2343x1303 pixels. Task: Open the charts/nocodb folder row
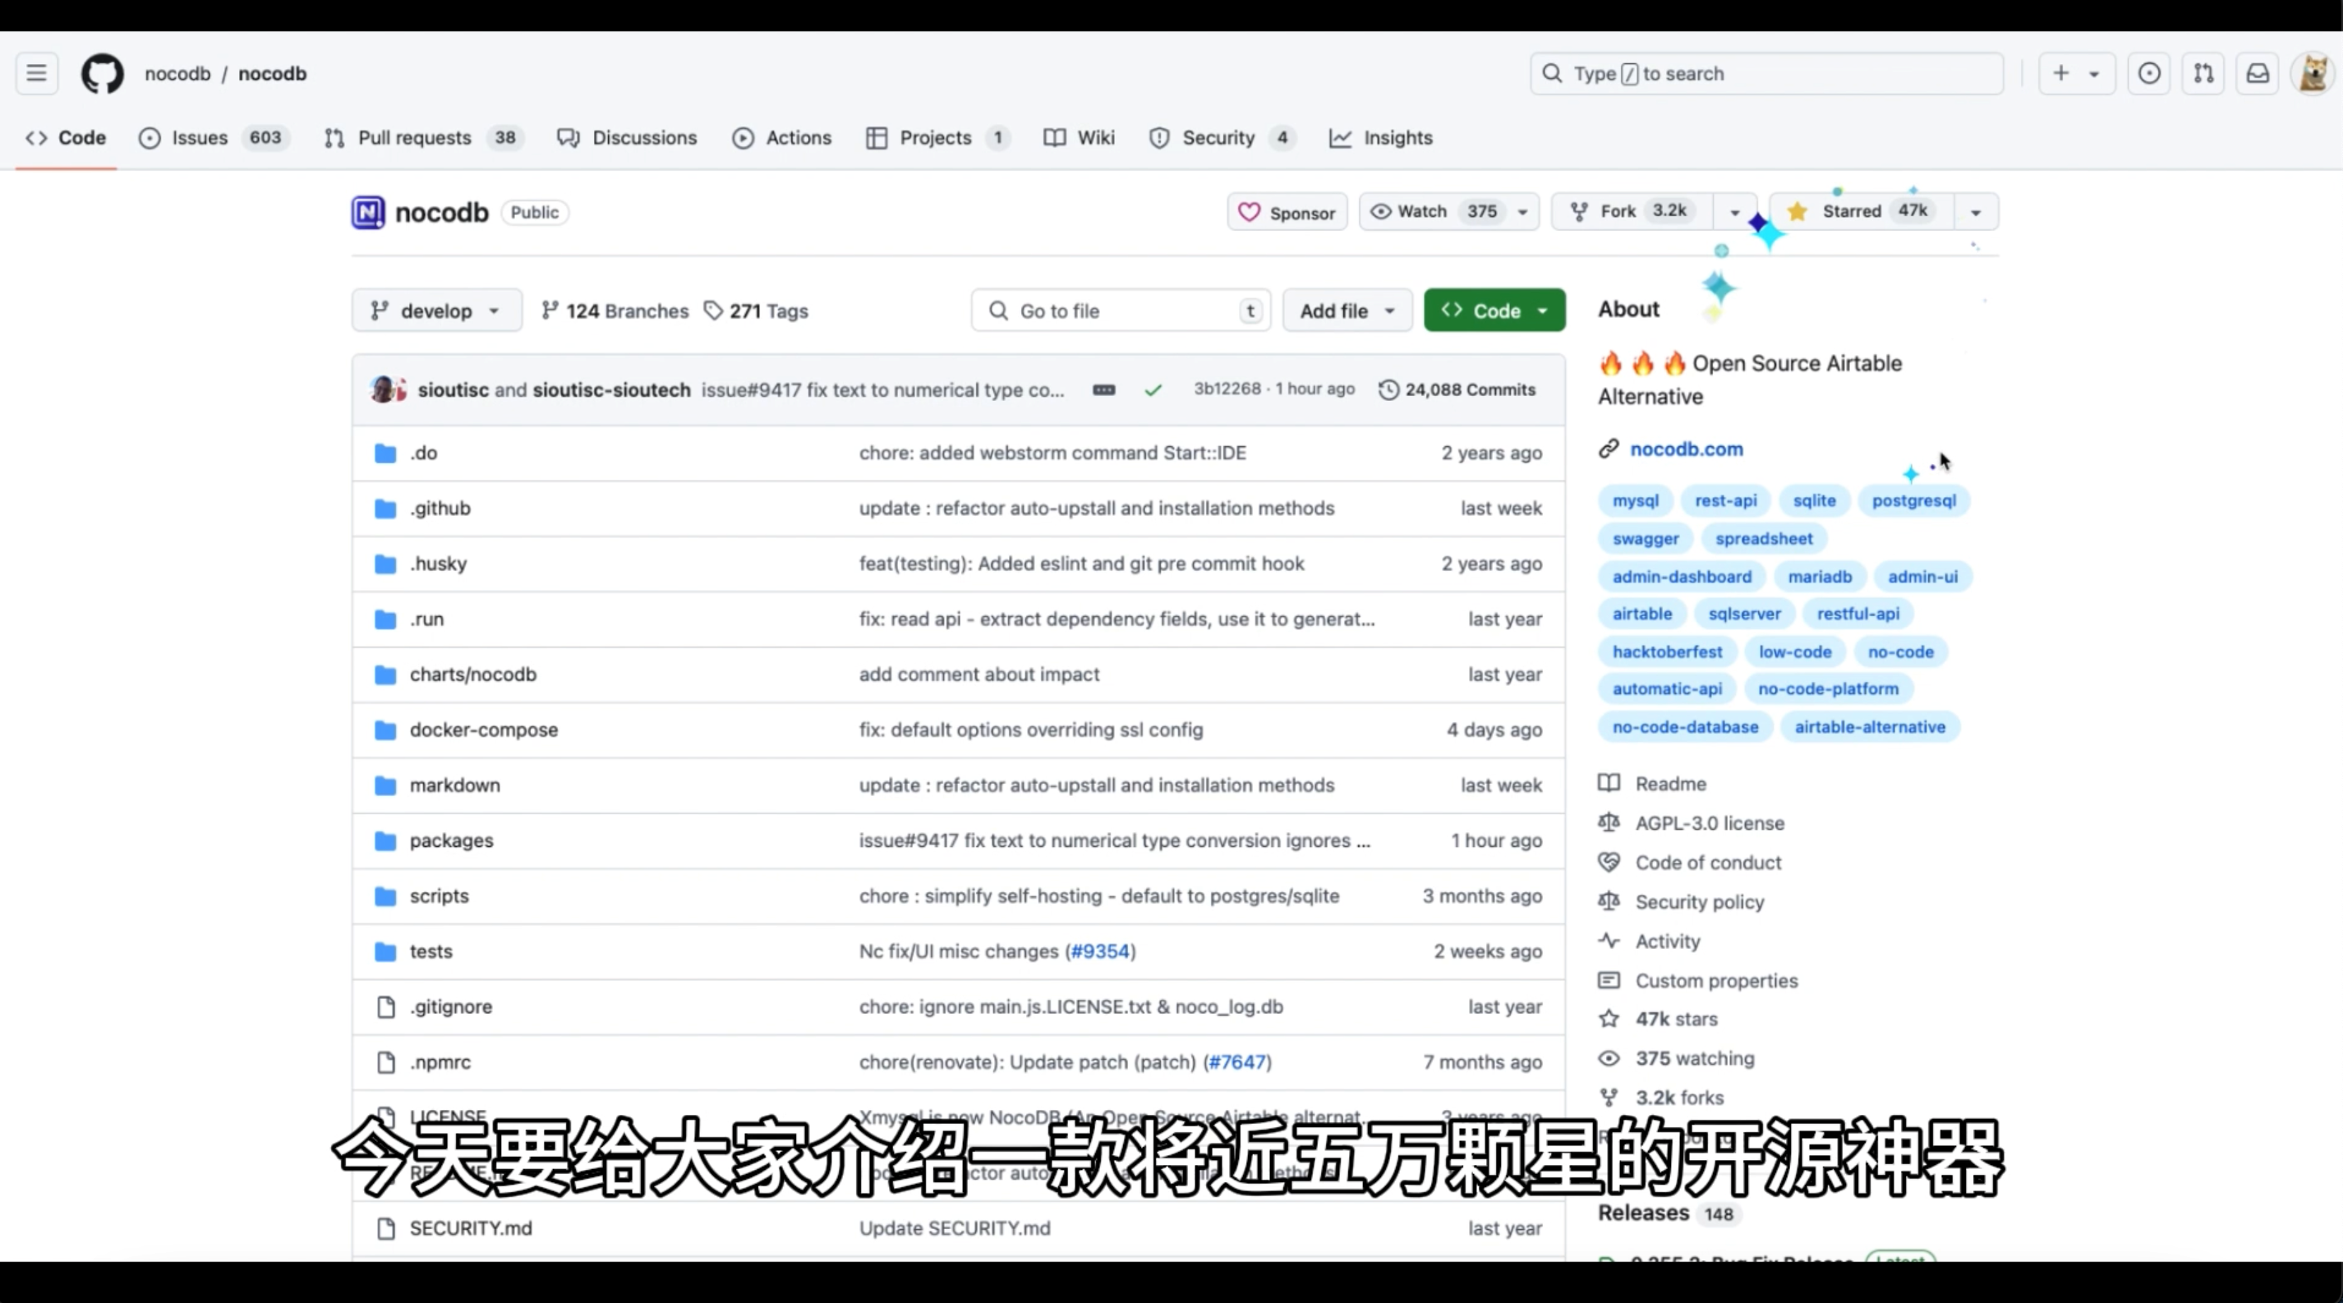click(959, 675)
